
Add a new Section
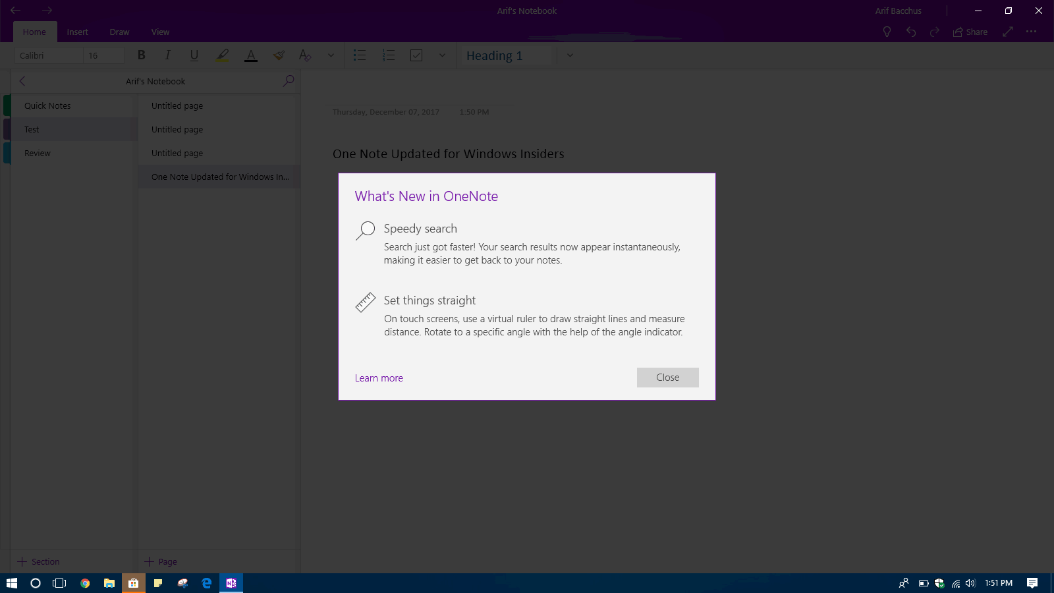point(38,561)
